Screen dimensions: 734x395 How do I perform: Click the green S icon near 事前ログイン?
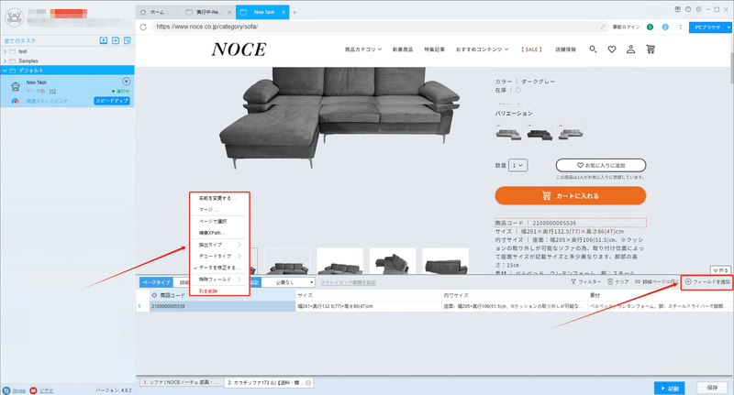coord(650,27)
